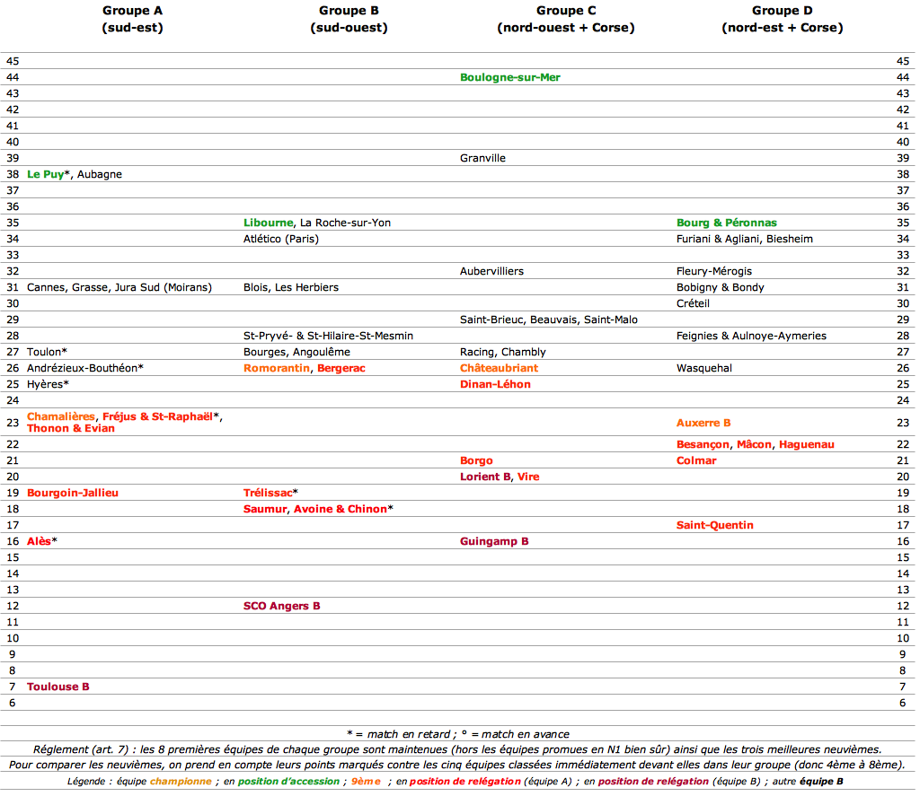Click SCO Angers B at 12 points
The height and width of the screenshot is (805, 920).
(281, 606)
